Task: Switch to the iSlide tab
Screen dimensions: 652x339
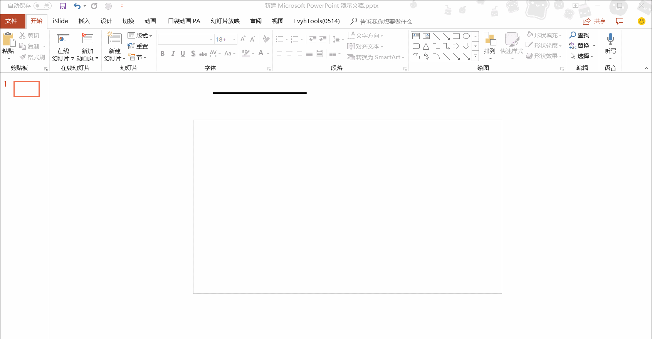Action: click(60, 21)
